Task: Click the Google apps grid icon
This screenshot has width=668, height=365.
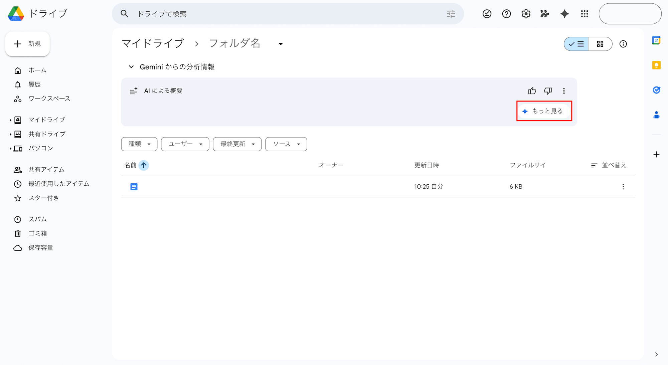Action: click(x=584, y=14)
